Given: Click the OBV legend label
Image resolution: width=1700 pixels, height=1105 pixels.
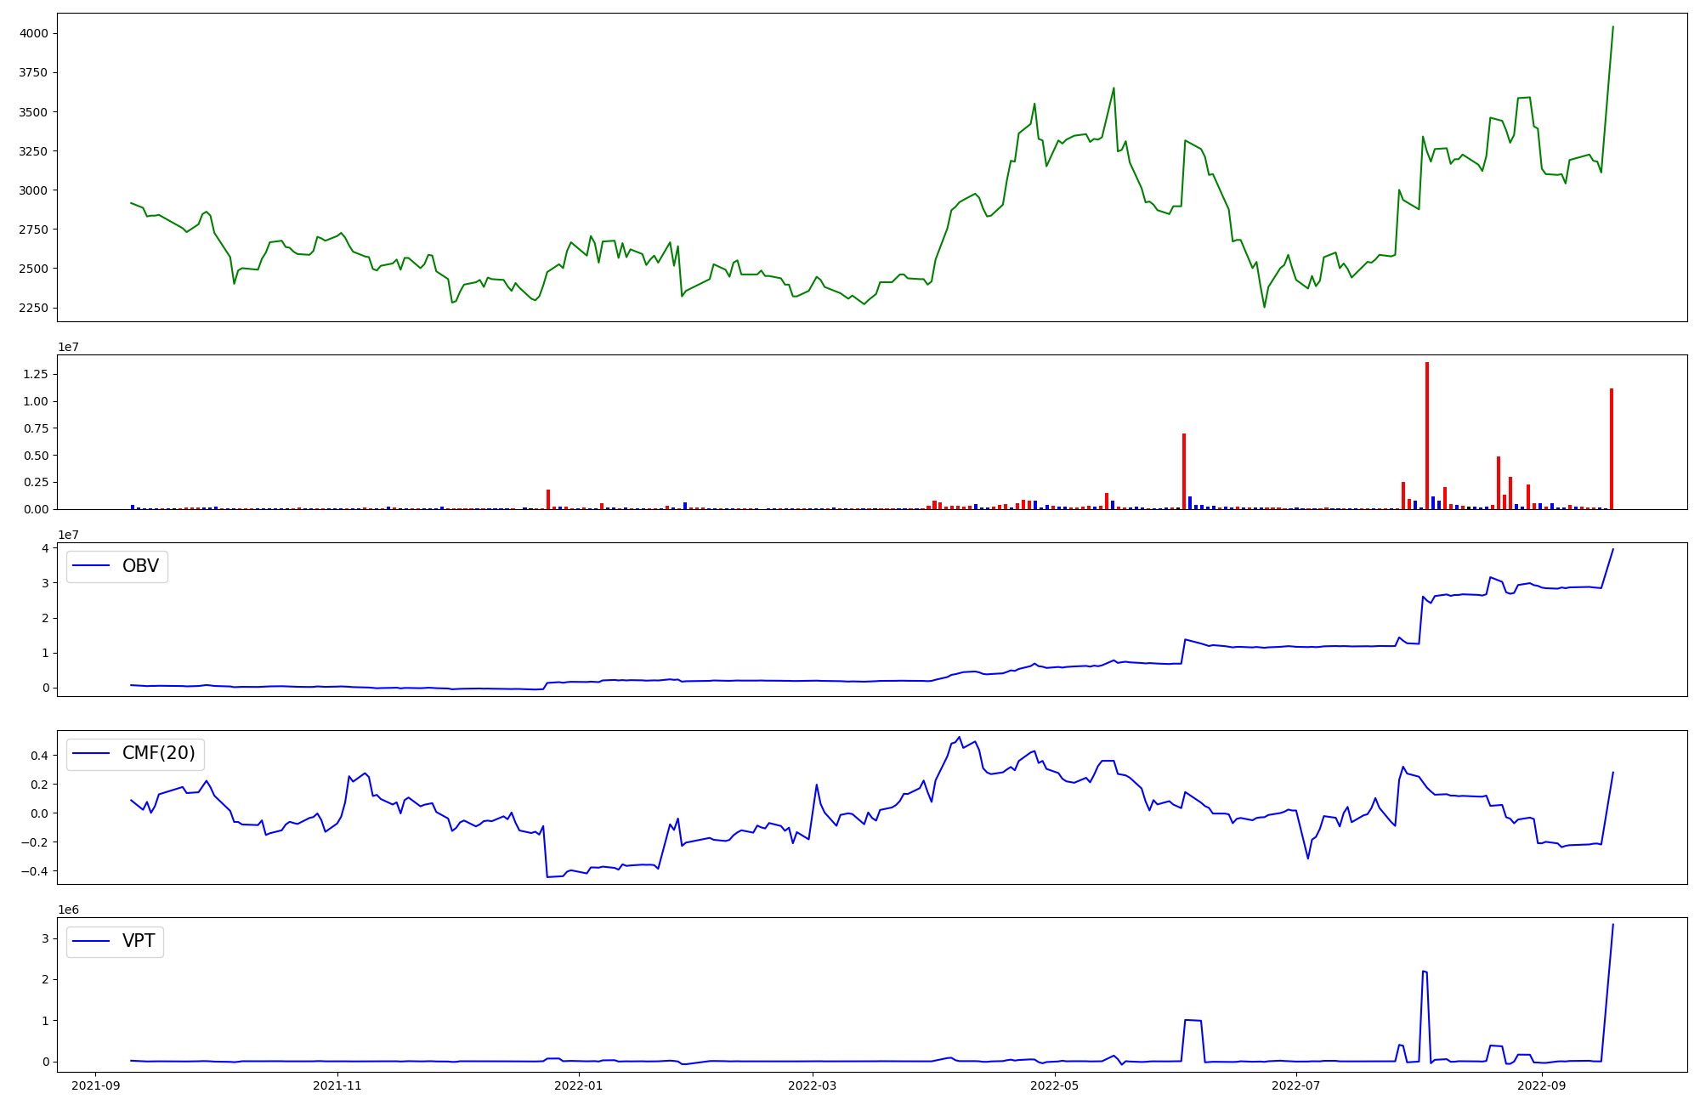Looking at the screenshot, I should [140, 566].
